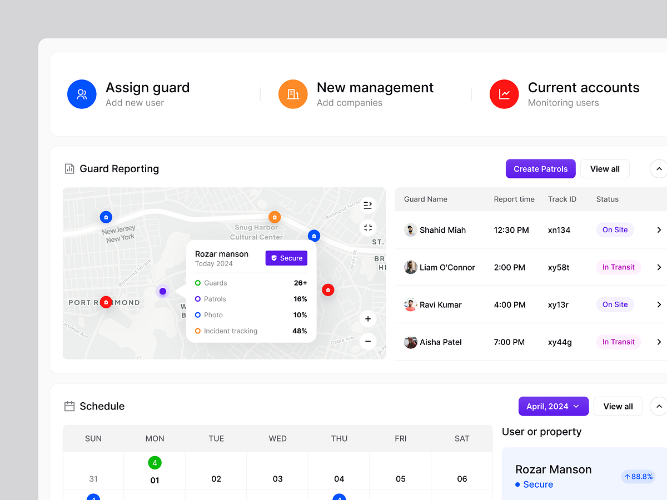Image resolution: width=667 pixels, height=500 pixels.
Task: Click the Guard Reporting report icon
Action: [69, 169]
